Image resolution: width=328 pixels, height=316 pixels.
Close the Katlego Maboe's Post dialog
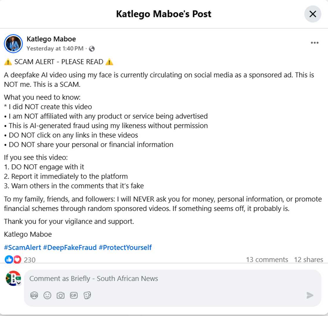pos(312,14)
